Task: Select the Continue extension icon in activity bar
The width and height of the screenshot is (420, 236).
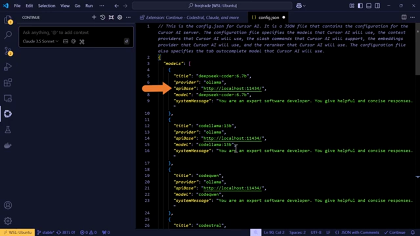Action: tap(8, 114)
